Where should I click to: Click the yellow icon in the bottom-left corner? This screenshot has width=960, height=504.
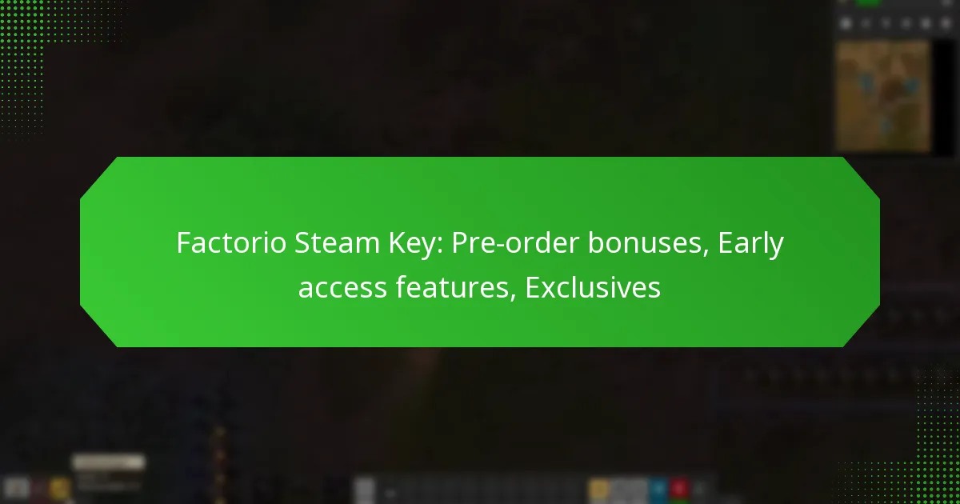tap(59, 489)
